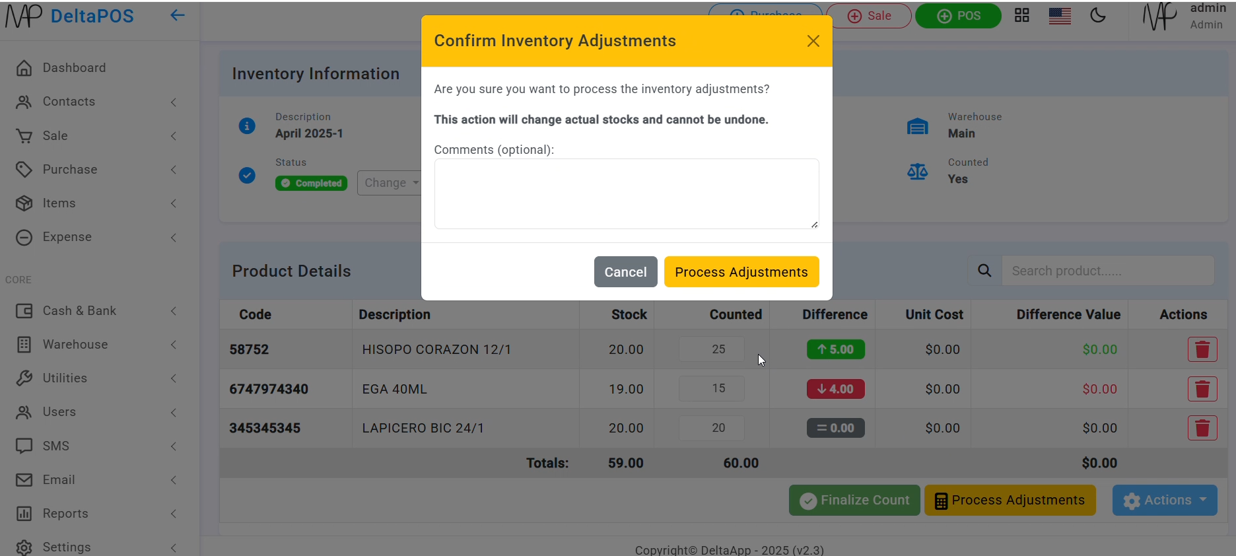Close the Confirm Inventory Adjustments dialog
Screen dimensions: 1236x556
pos(813,41)
